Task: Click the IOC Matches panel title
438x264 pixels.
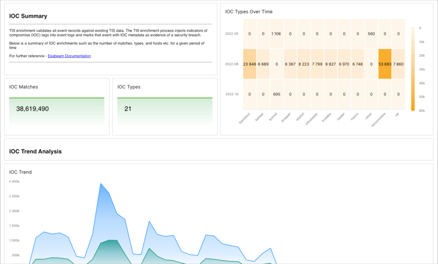Action: [x=24, y=87]
